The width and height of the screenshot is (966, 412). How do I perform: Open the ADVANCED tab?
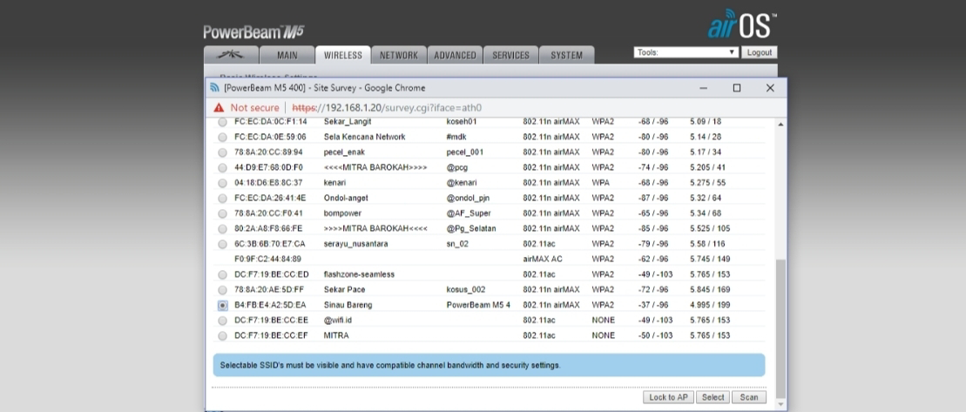(x=455, y=55)
